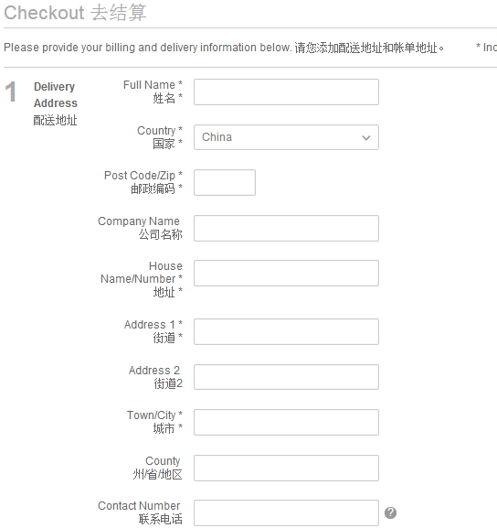Focus the Full Name input field
The height and width of the screenshot is (528, 497).
[x=286, y=92]
